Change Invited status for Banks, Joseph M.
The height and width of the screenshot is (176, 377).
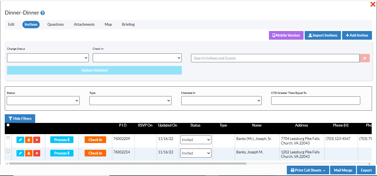pos(196,153)
